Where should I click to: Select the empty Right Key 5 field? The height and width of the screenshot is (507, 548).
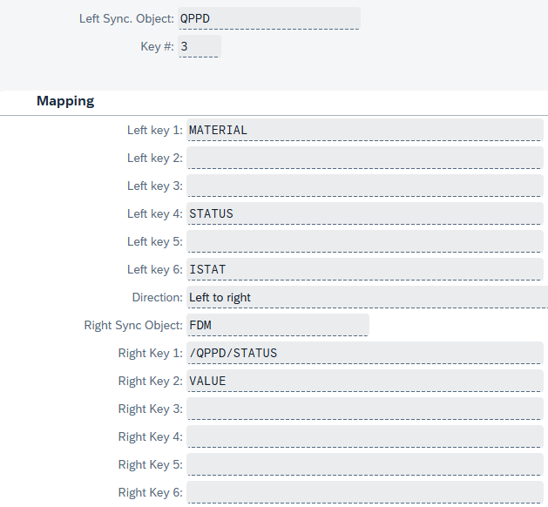(x=364, y=464)
